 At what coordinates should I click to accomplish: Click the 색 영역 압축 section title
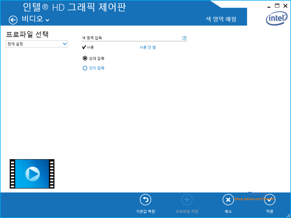[92, 38]
